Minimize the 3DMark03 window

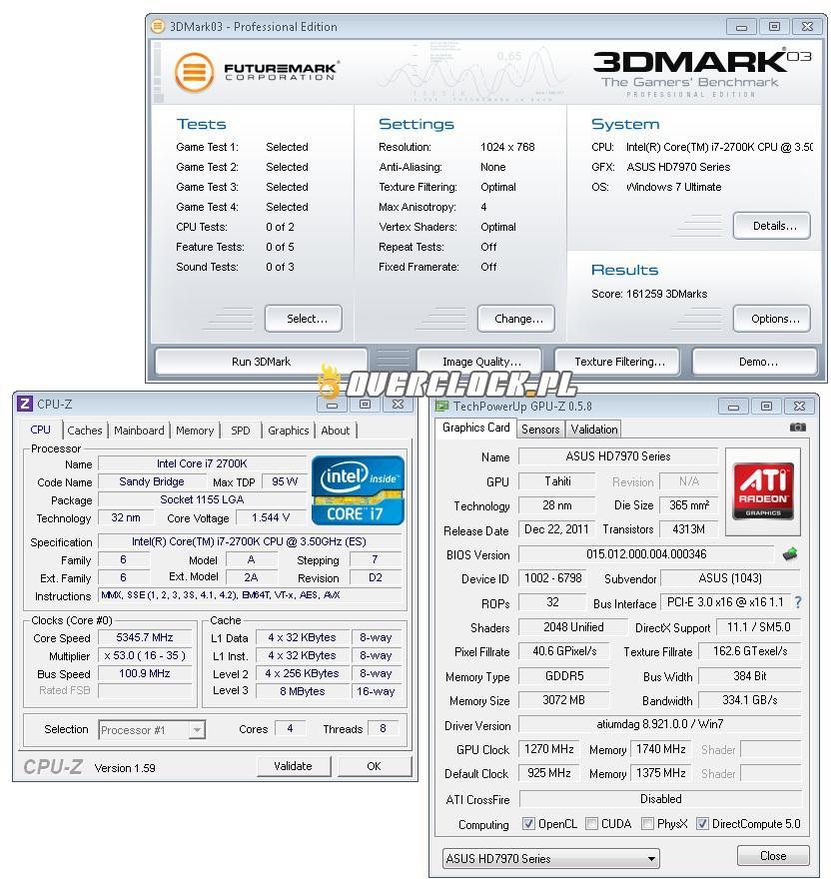[741, 26]
